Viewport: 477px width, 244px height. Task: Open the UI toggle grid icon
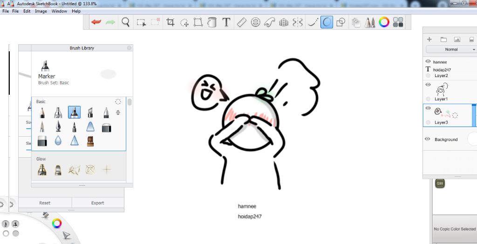(398, 22)
